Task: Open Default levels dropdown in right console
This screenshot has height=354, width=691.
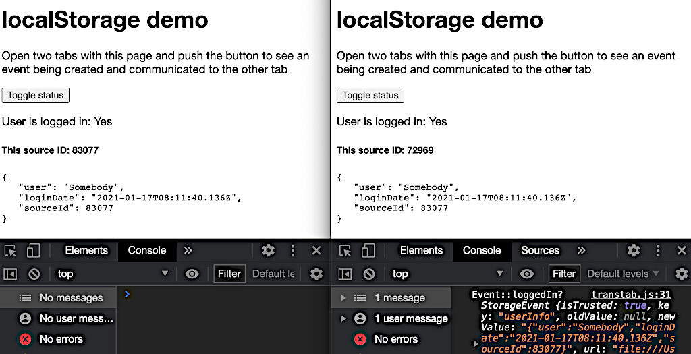Action: 623,274
